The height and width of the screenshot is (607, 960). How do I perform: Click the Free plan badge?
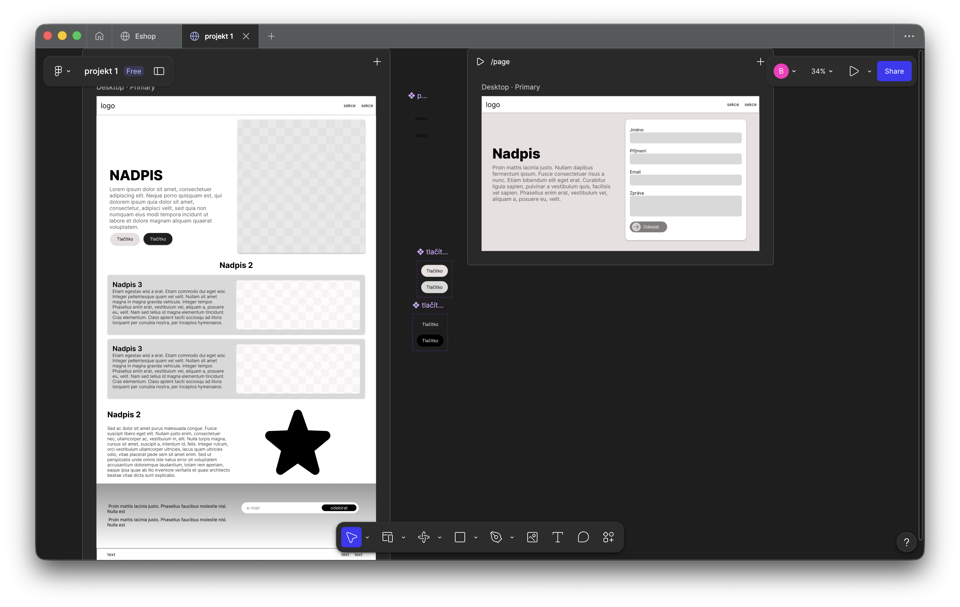pyautogui.click(x=134, y=71)
